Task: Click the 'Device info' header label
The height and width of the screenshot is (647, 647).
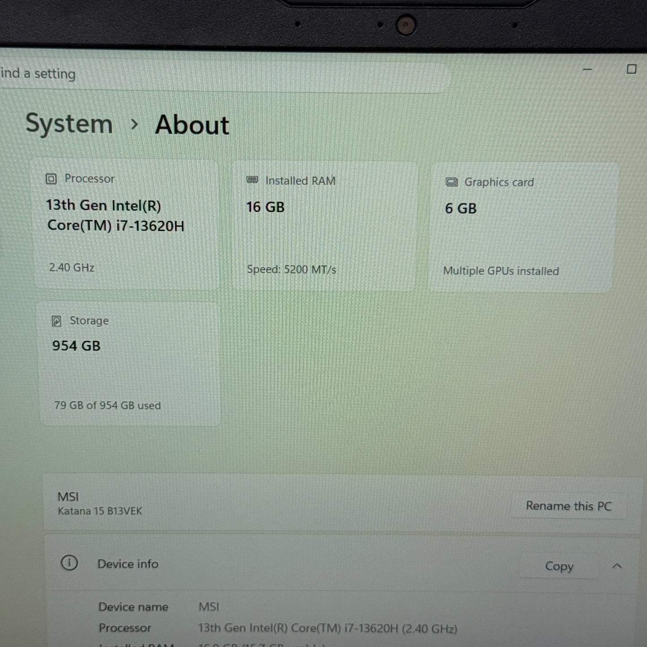Action: click(128, 564)
